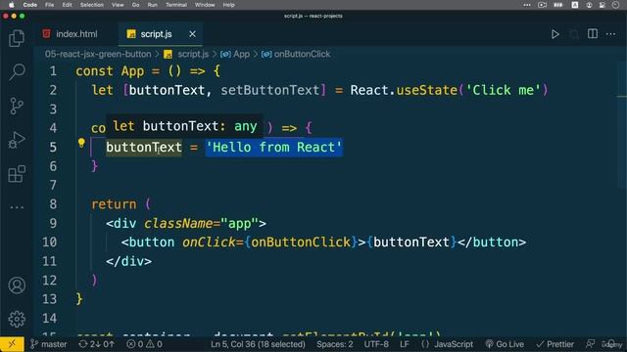Open the Apple menu
The height and width of the screenshot is (352, 627).
coord(12,5)
